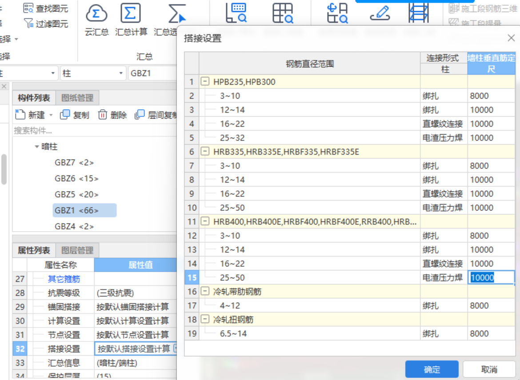Select GBZ1 <66> in component tree
Image resolution: width=520 pixels, height=380 pixels.
[84, 210]
